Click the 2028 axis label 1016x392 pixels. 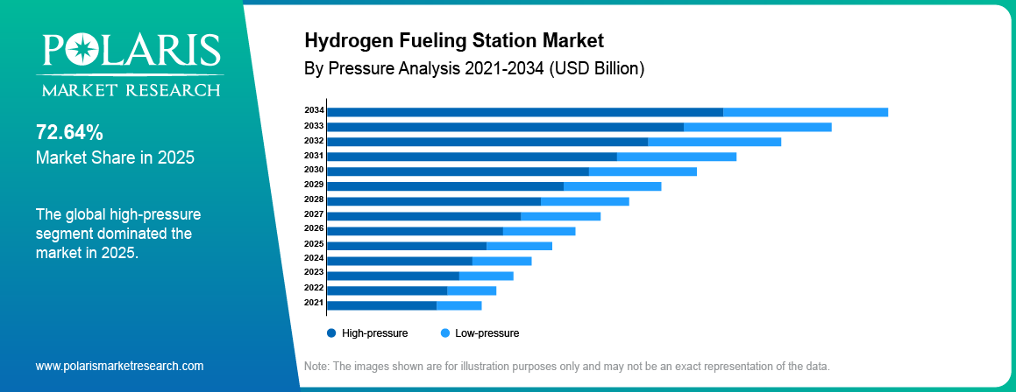coord(314,199)
